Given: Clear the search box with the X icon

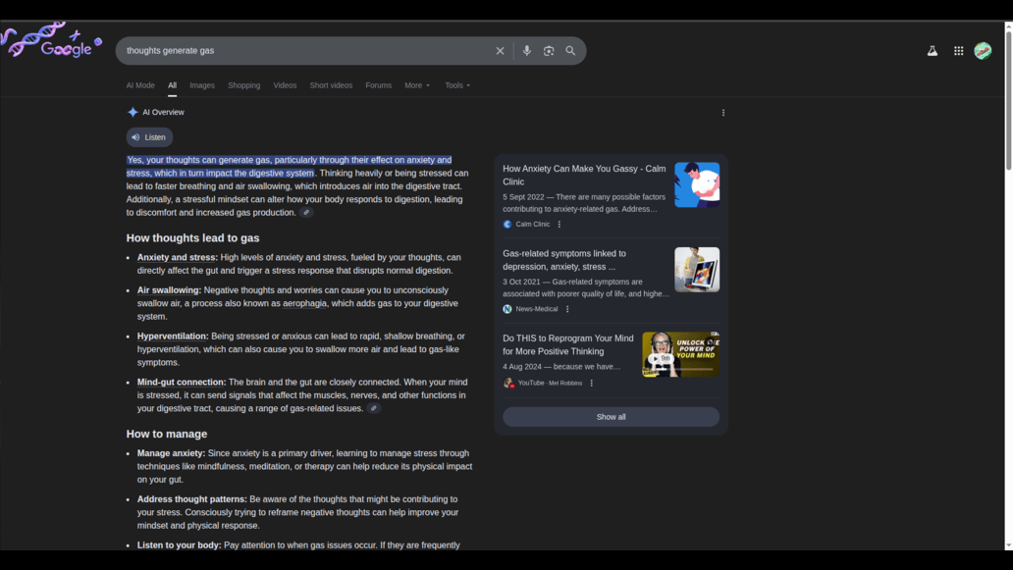Looking at the screenshot, I should 500,51.
